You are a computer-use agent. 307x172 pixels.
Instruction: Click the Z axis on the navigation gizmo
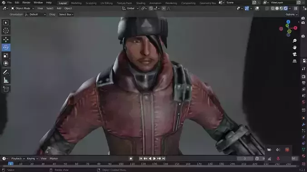[x=288, y=22]
